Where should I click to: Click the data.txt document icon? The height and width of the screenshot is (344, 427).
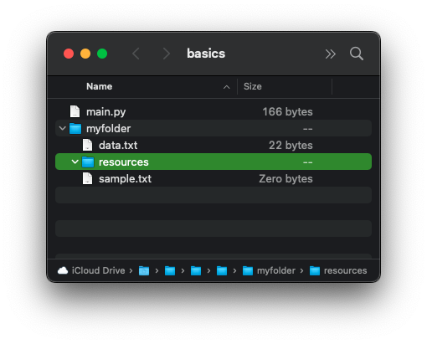pos(87,145)
